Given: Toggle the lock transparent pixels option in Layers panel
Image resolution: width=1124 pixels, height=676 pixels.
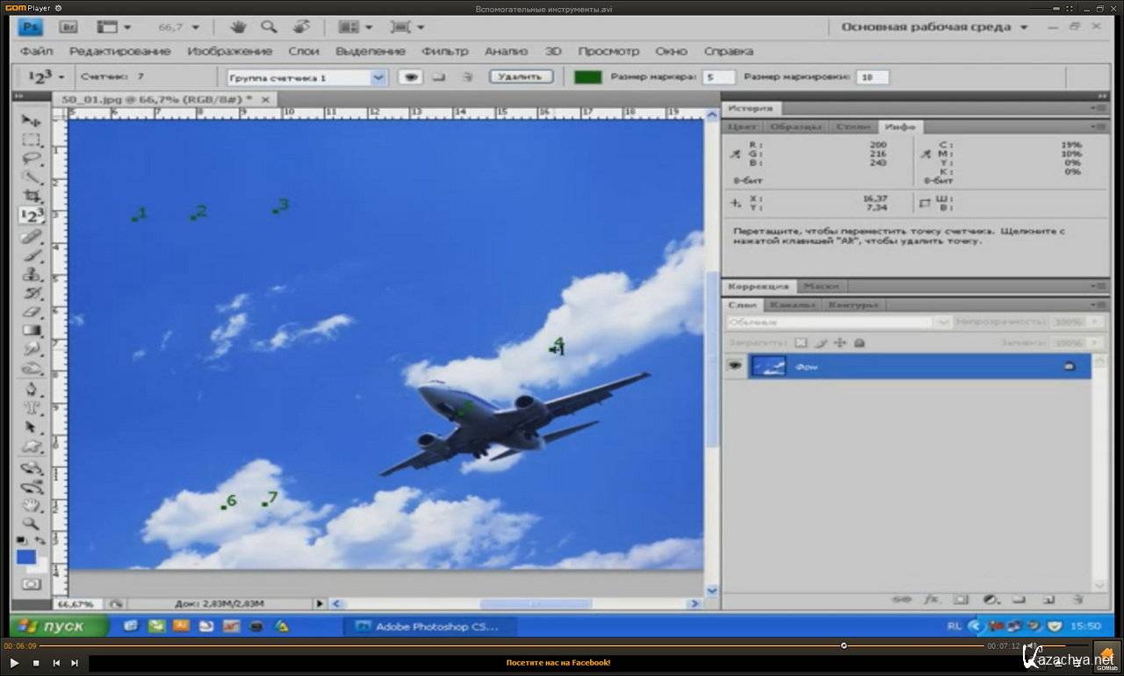Looking at the screenshot, I should [x=800, y=342].
